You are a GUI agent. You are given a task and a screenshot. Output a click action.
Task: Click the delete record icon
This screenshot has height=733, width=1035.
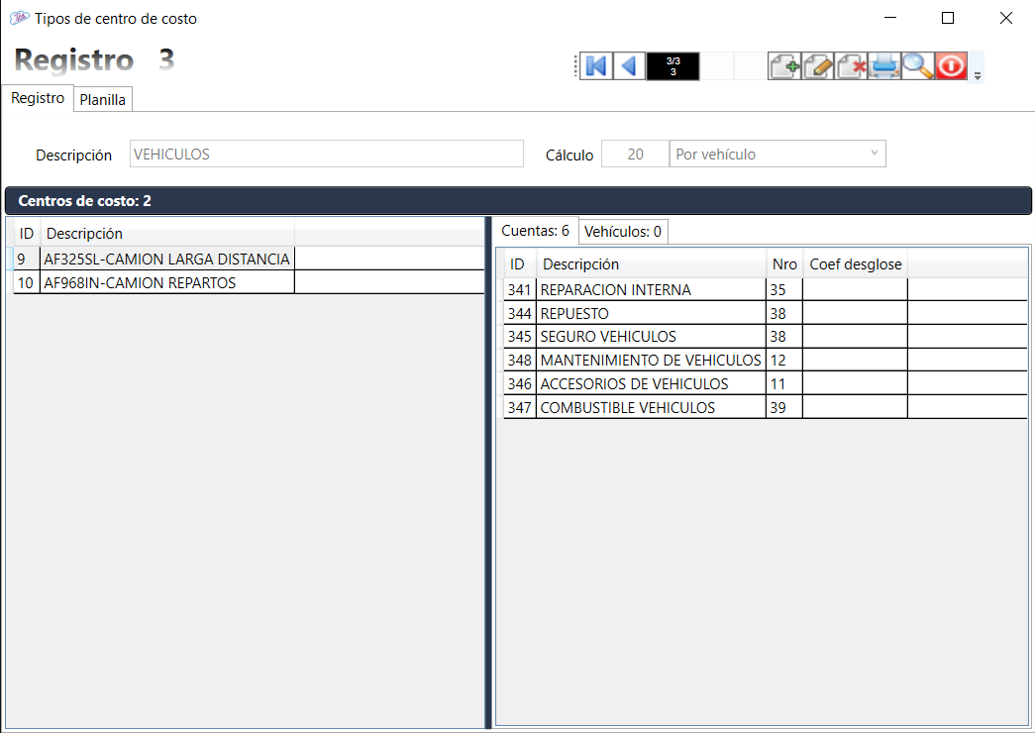tap(852, 66)
